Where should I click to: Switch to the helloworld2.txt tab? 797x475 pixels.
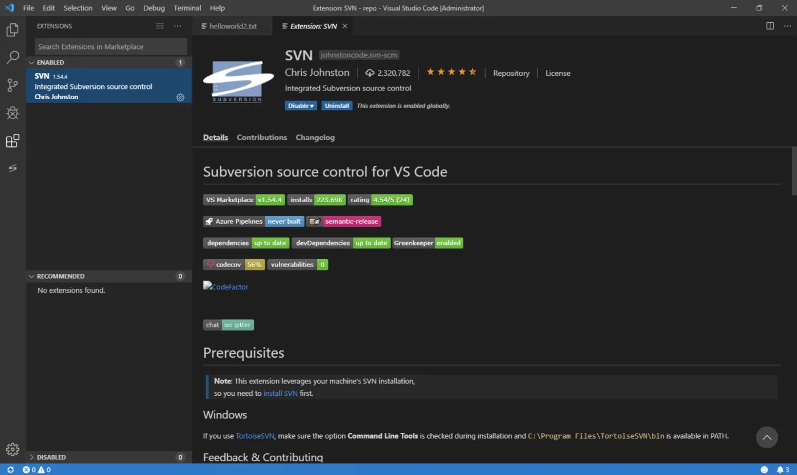232,26
